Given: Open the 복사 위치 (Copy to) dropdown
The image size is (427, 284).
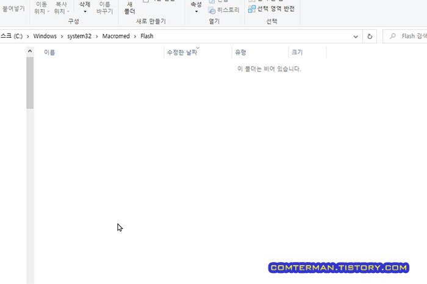Looking at the screenshot, I should click(61, 7).
